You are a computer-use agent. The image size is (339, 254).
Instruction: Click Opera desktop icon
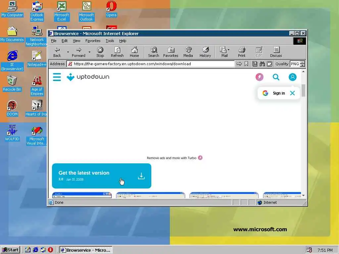pyautogui.click(x=111, y=9)
